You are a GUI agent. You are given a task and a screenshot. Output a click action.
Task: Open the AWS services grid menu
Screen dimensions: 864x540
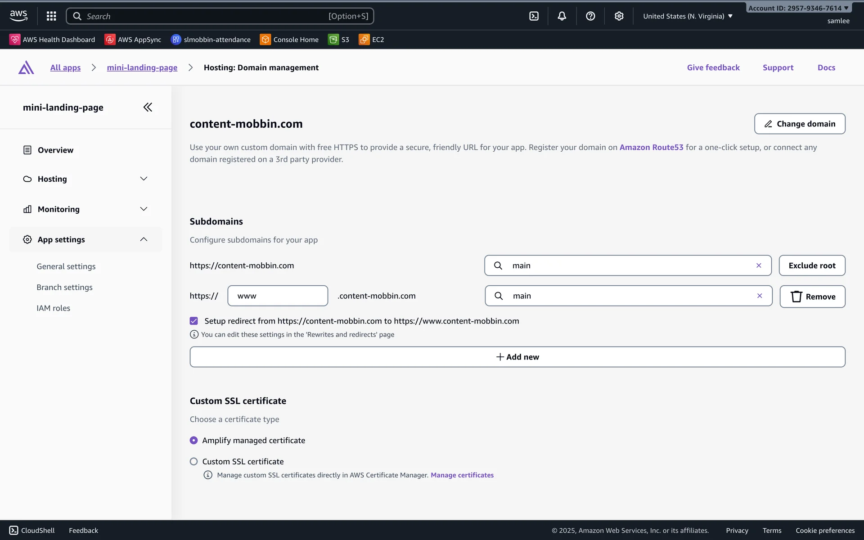pos(51,16)
